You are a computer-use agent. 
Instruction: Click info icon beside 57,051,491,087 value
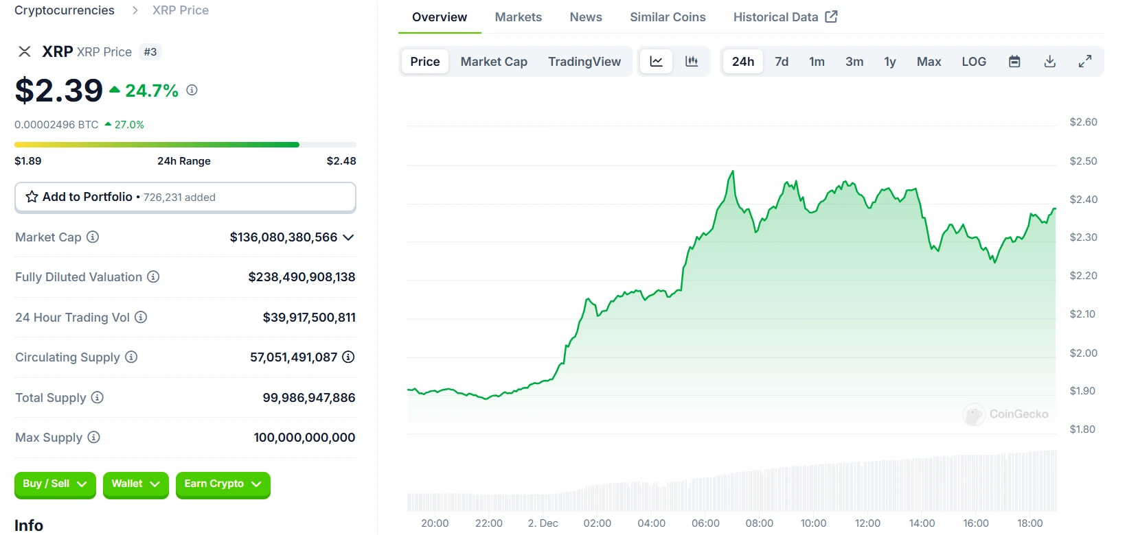(348, 357)
